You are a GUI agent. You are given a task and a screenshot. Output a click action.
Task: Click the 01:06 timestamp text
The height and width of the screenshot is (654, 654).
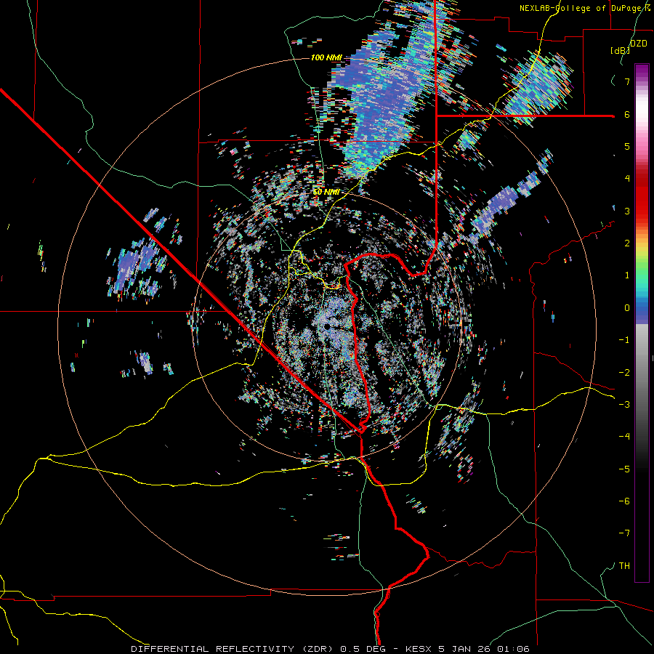point(514,649)
